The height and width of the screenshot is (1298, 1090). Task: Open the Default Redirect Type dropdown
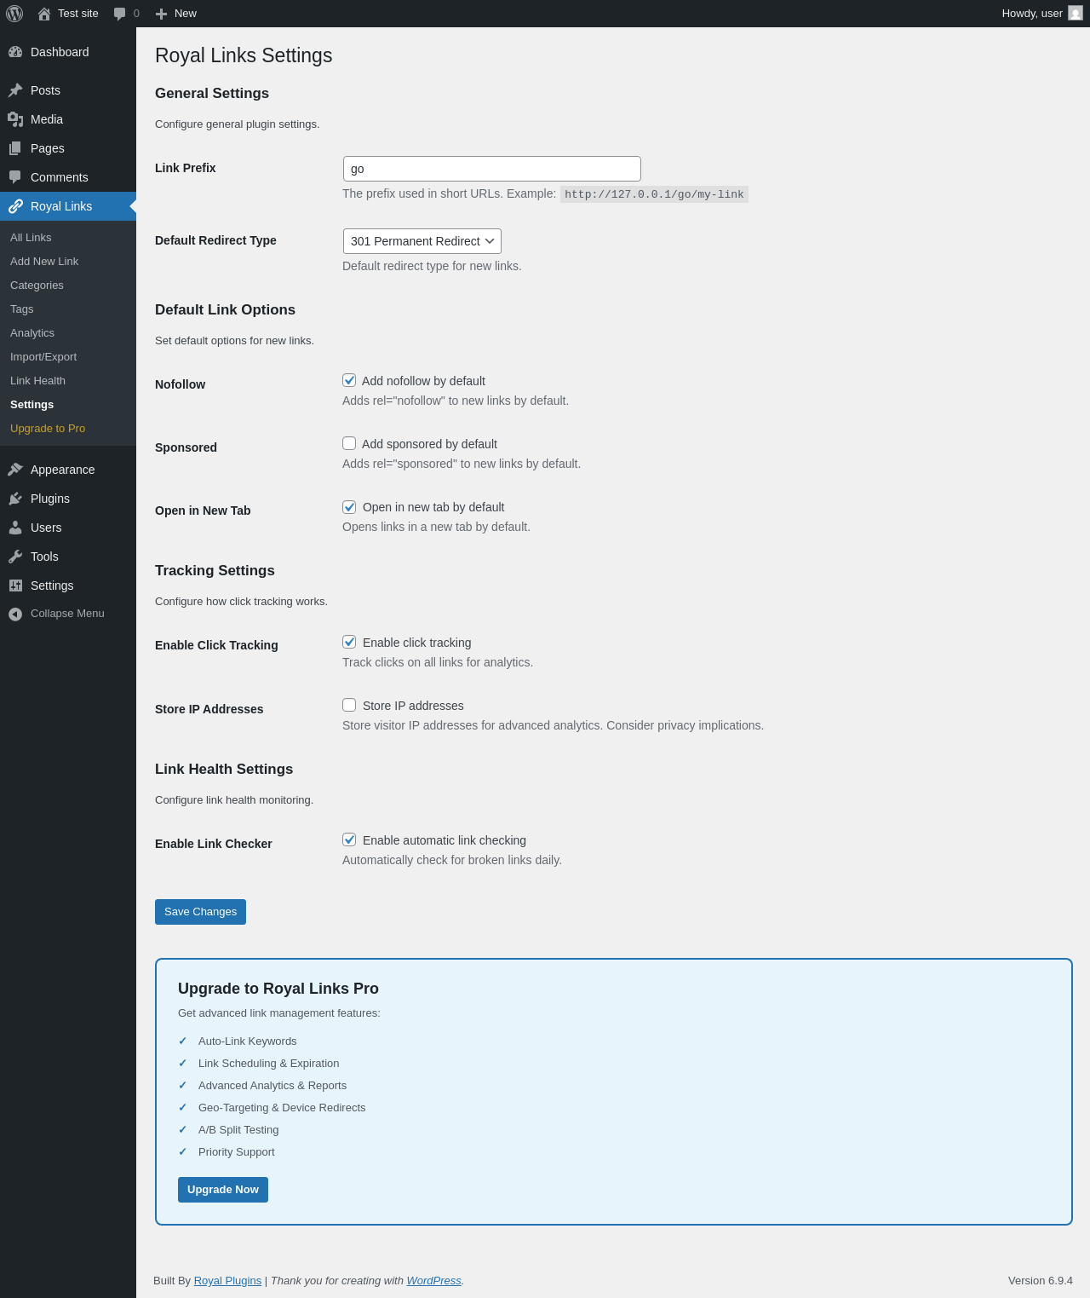[422, 241]
